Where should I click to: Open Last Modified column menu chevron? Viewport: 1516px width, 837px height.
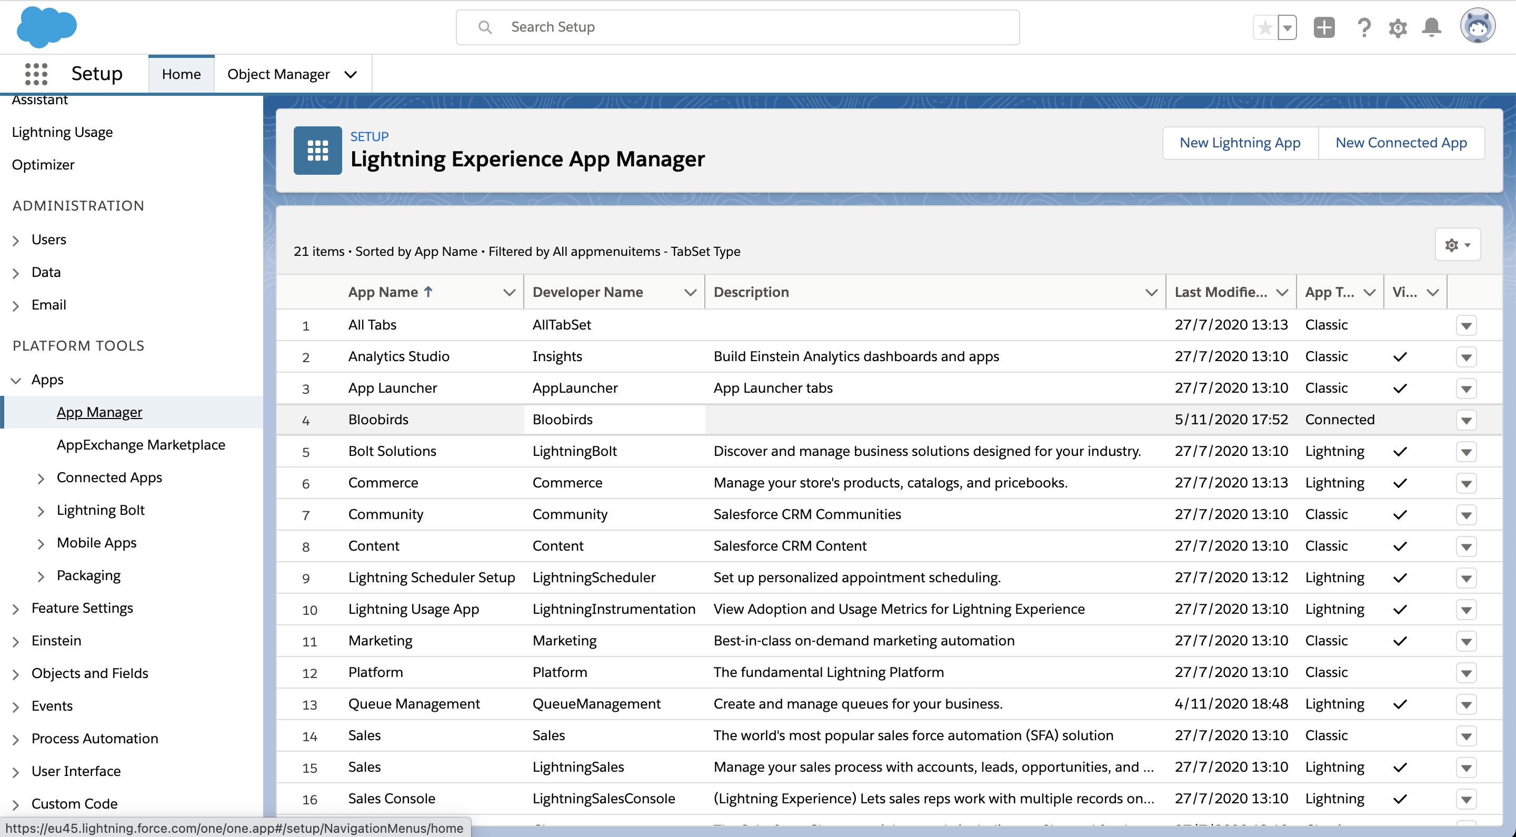pos(1282,293)
